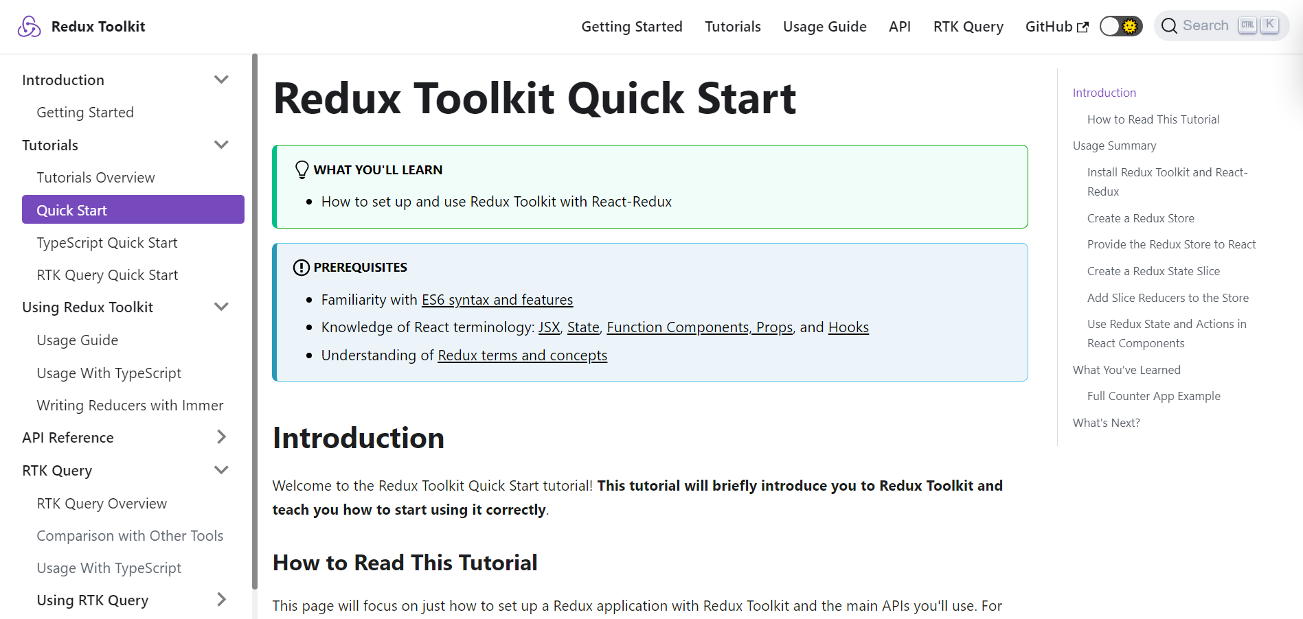
Task: Click the GitHub external link icon
Action: point(1084,26)
